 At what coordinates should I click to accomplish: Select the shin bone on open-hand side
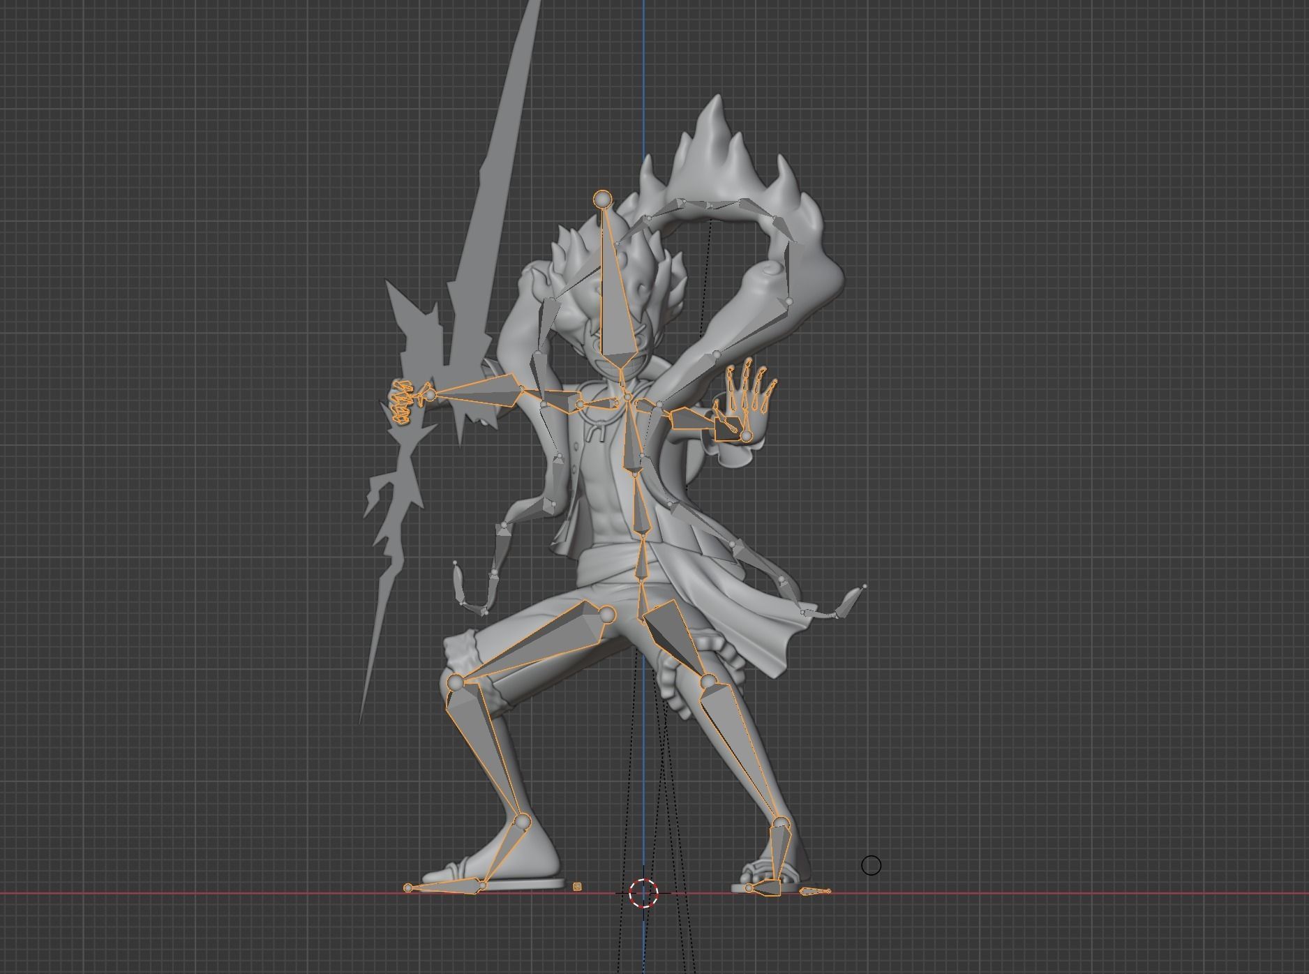tap(740, 750)
